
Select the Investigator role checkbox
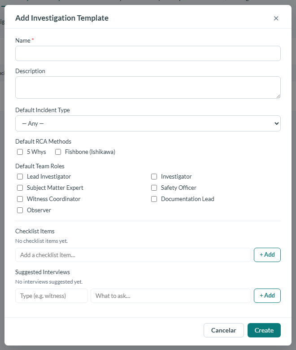154,176
